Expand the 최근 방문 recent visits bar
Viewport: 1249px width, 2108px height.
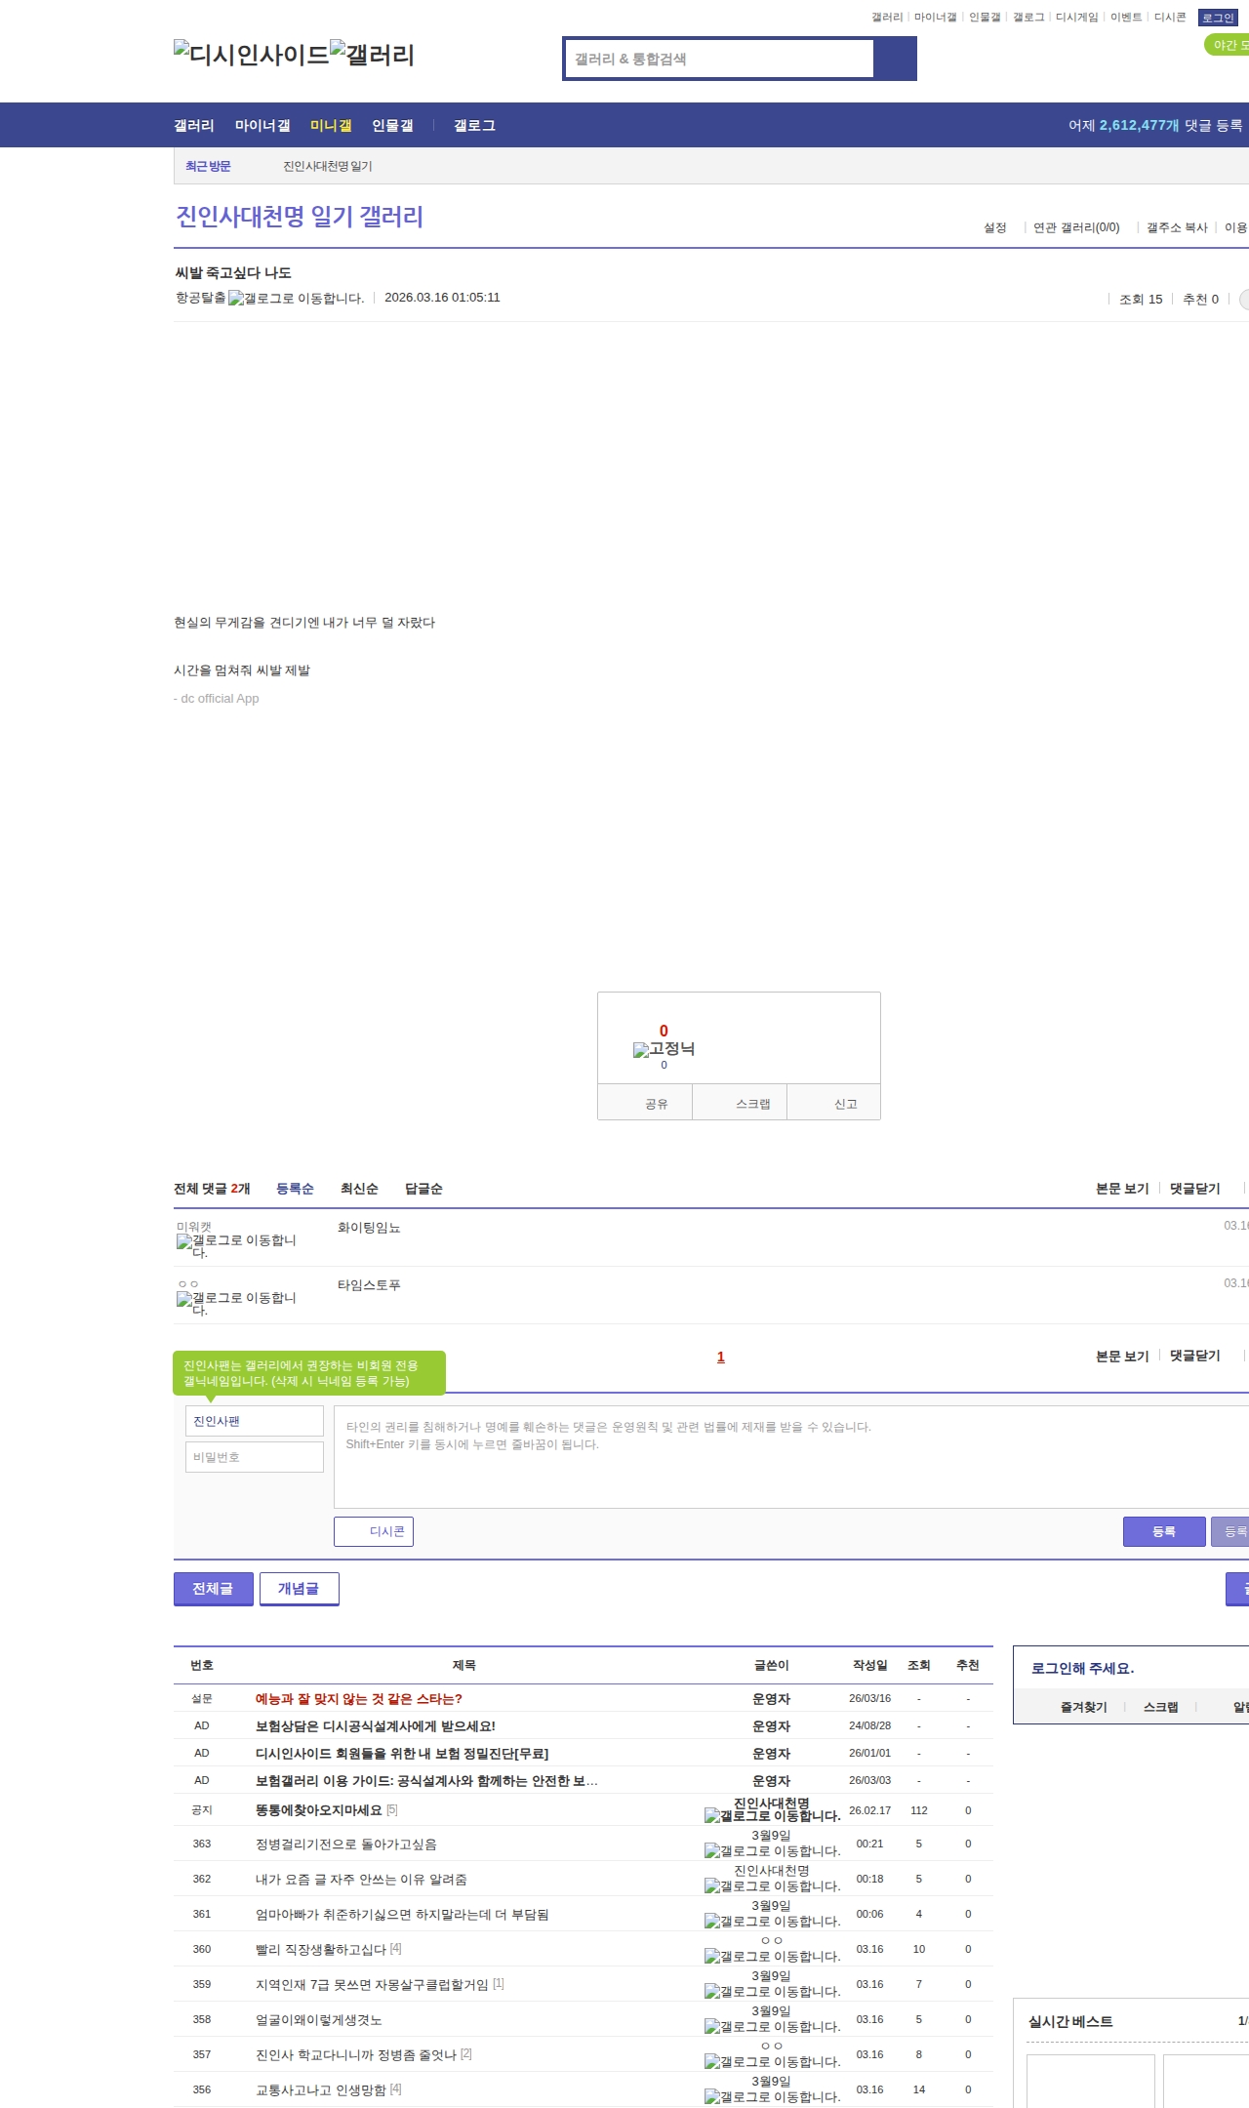pos(208,166)
